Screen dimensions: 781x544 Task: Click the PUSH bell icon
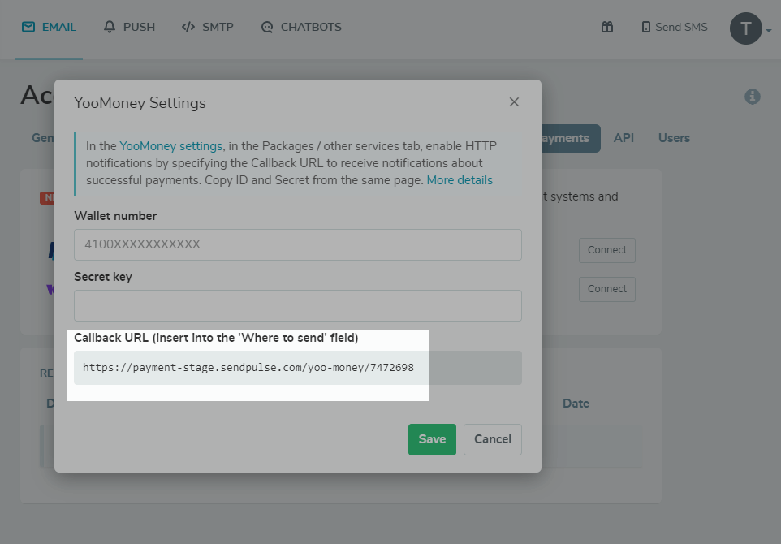(110, 27)
